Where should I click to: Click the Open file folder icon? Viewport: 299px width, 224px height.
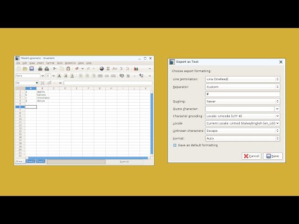pos(25,68)
